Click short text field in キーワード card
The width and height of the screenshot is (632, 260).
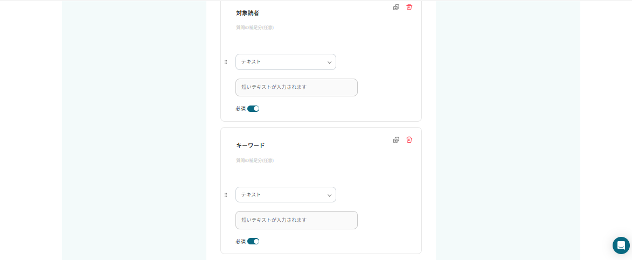click(297, 220)
